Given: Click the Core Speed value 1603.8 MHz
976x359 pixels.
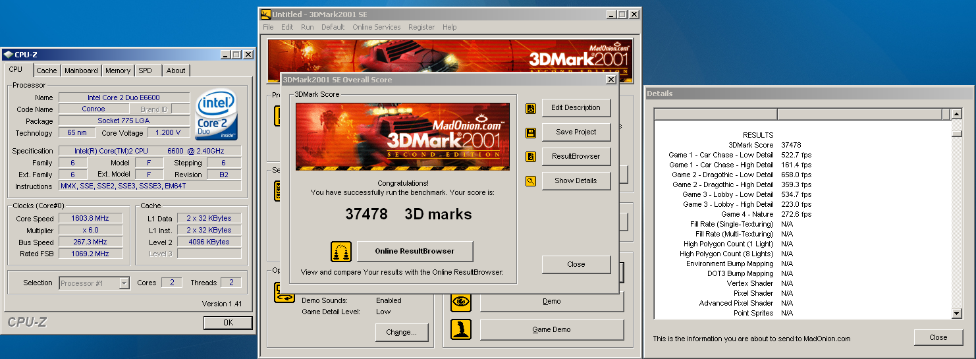Looking at the screenshot, I should (x=90, y=219).
